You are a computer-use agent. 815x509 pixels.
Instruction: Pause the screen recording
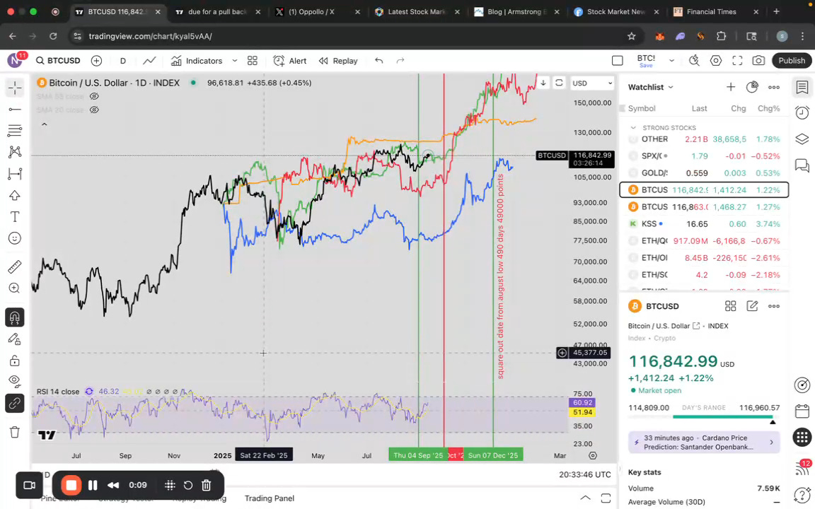pyautogui.click(x=93, y=485)
